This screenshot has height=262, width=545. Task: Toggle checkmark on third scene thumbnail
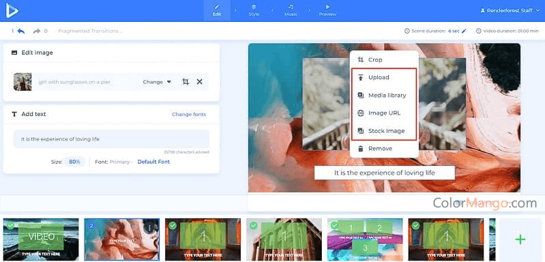tap(173, 226)
